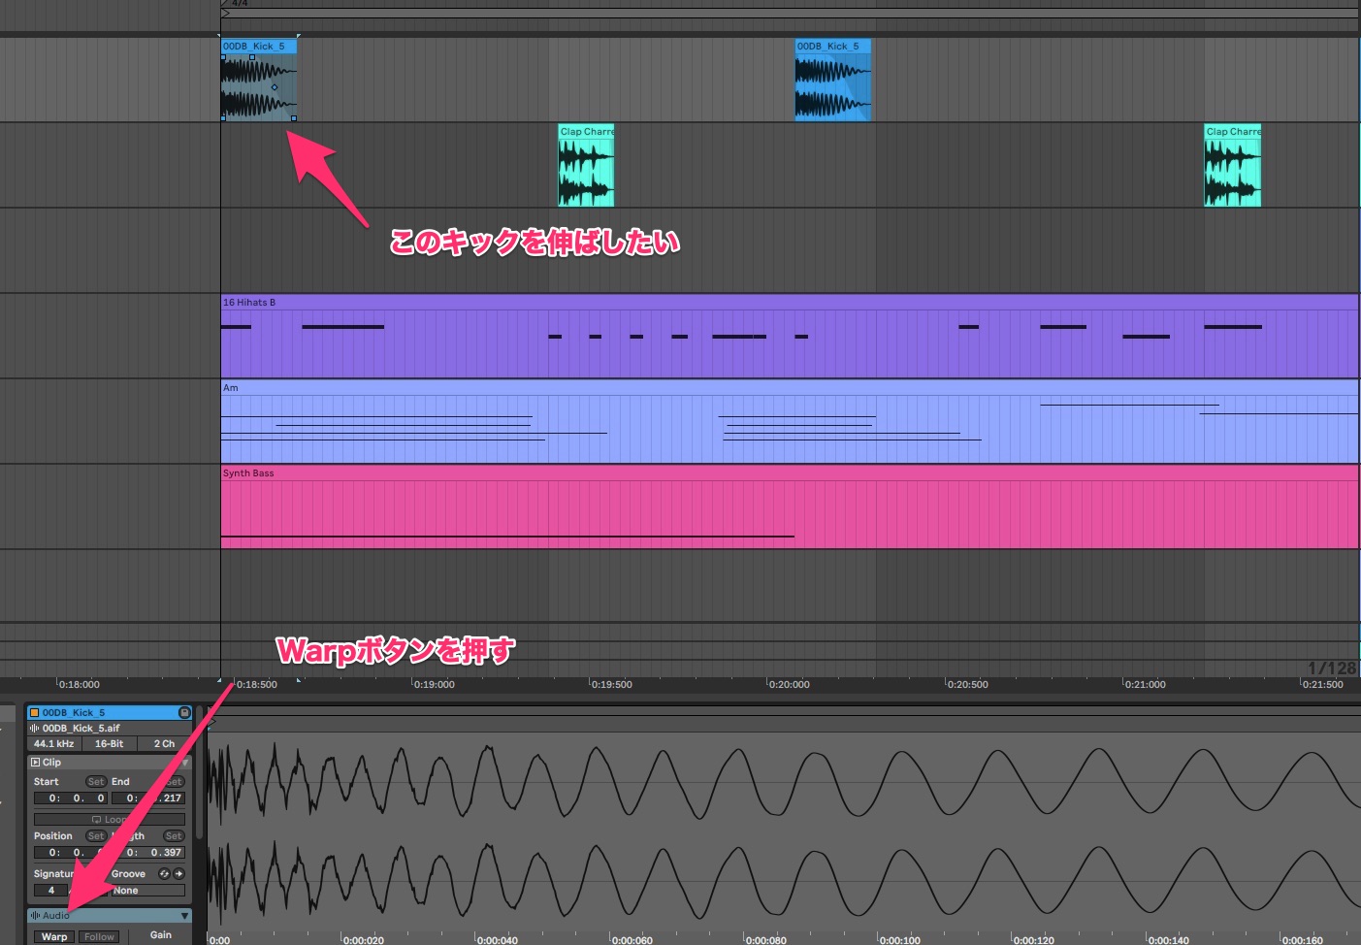The image size is (1361, 945).
Task: Click the save clip icon beside 00DB_Kick_5
Action: click(184, 712)
